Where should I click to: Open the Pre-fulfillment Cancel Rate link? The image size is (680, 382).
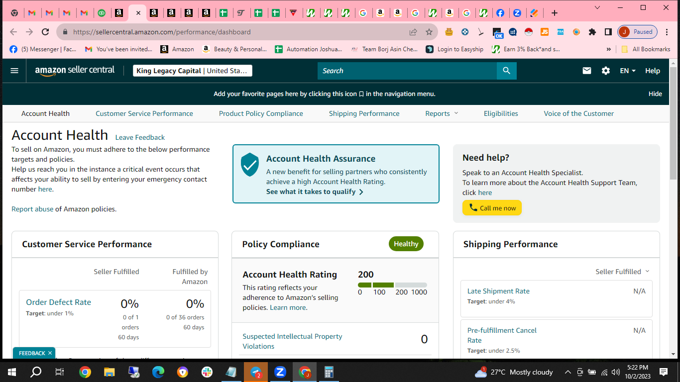(x=502, y=335)
